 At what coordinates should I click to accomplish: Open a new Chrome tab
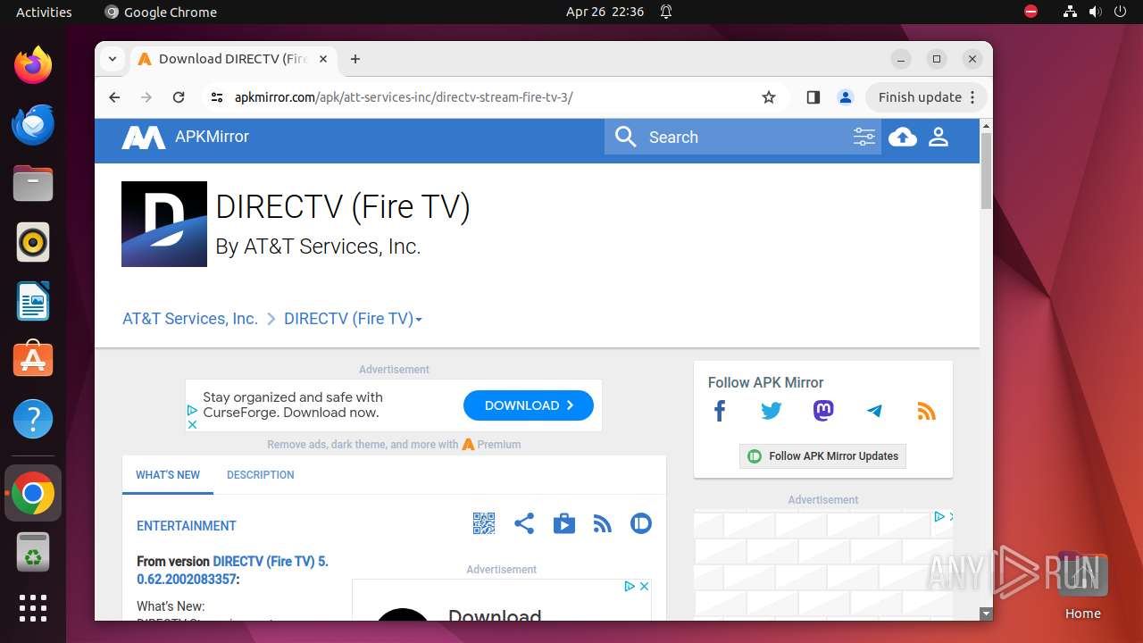click(355, 59)
